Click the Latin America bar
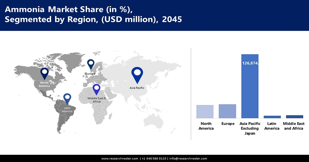 pos(272,117)
